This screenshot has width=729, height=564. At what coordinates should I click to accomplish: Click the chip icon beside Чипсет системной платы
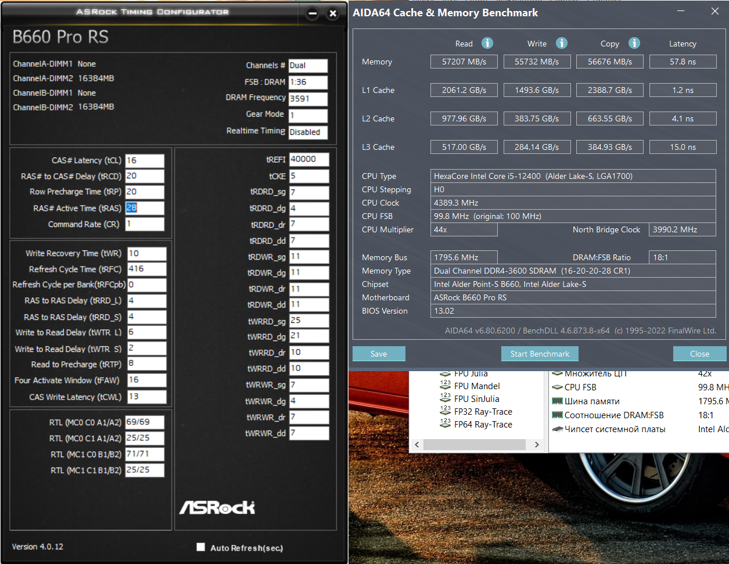(557, 429)
